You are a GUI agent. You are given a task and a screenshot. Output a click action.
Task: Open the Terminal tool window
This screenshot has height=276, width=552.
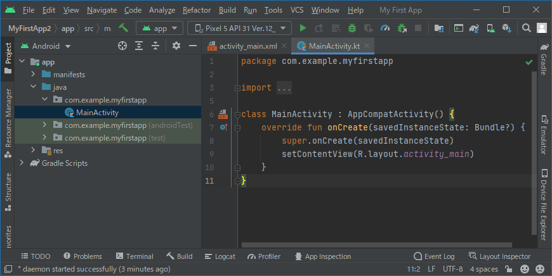click(x=135, y=256)
